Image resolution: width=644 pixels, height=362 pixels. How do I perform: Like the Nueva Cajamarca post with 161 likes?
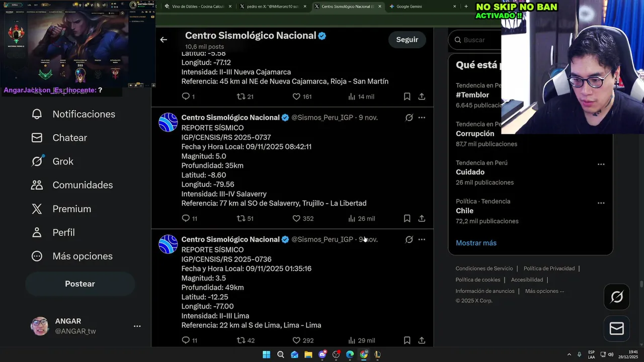point(302,97)
